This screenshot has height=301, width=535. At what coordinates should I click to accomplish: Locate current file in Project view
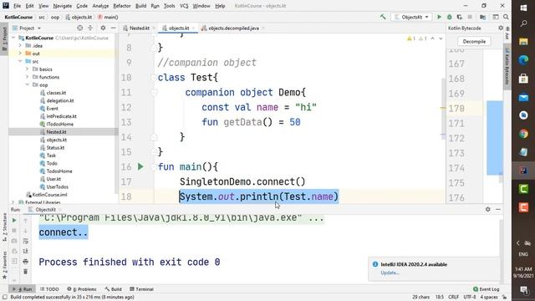(x=80, y=28)
